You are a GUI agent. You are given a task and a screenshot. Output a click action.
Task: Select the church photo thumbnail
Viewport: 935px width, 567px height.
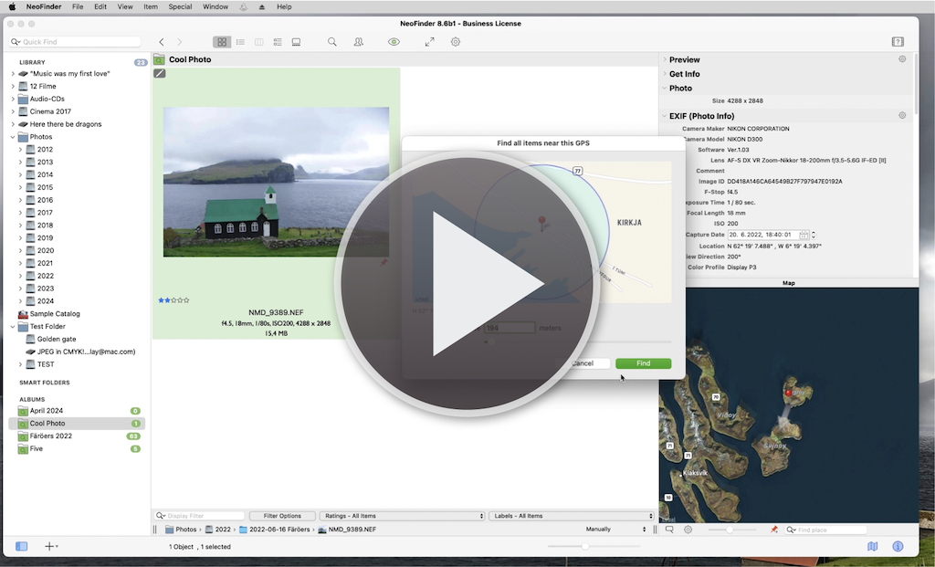point(276,182)
